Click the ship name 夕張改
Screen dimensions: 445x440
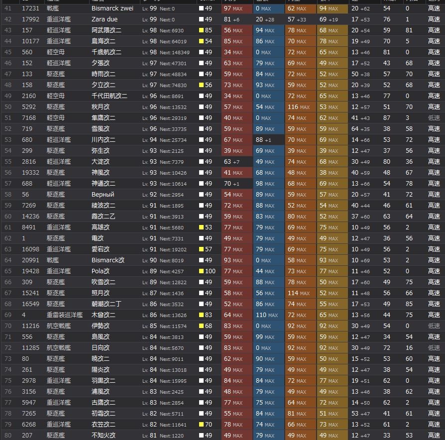[x=101, y=63]
